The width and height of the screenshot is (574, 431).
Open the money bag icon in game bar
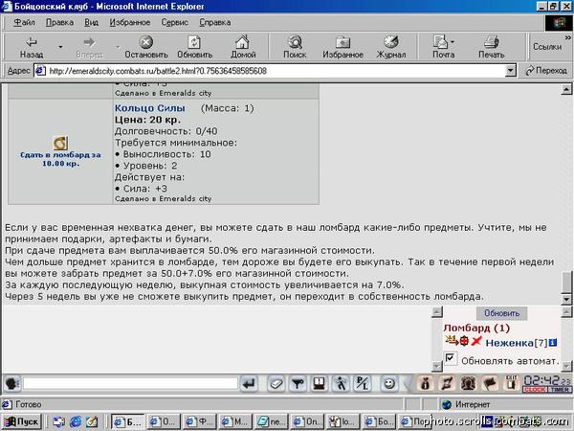point(425,384)
